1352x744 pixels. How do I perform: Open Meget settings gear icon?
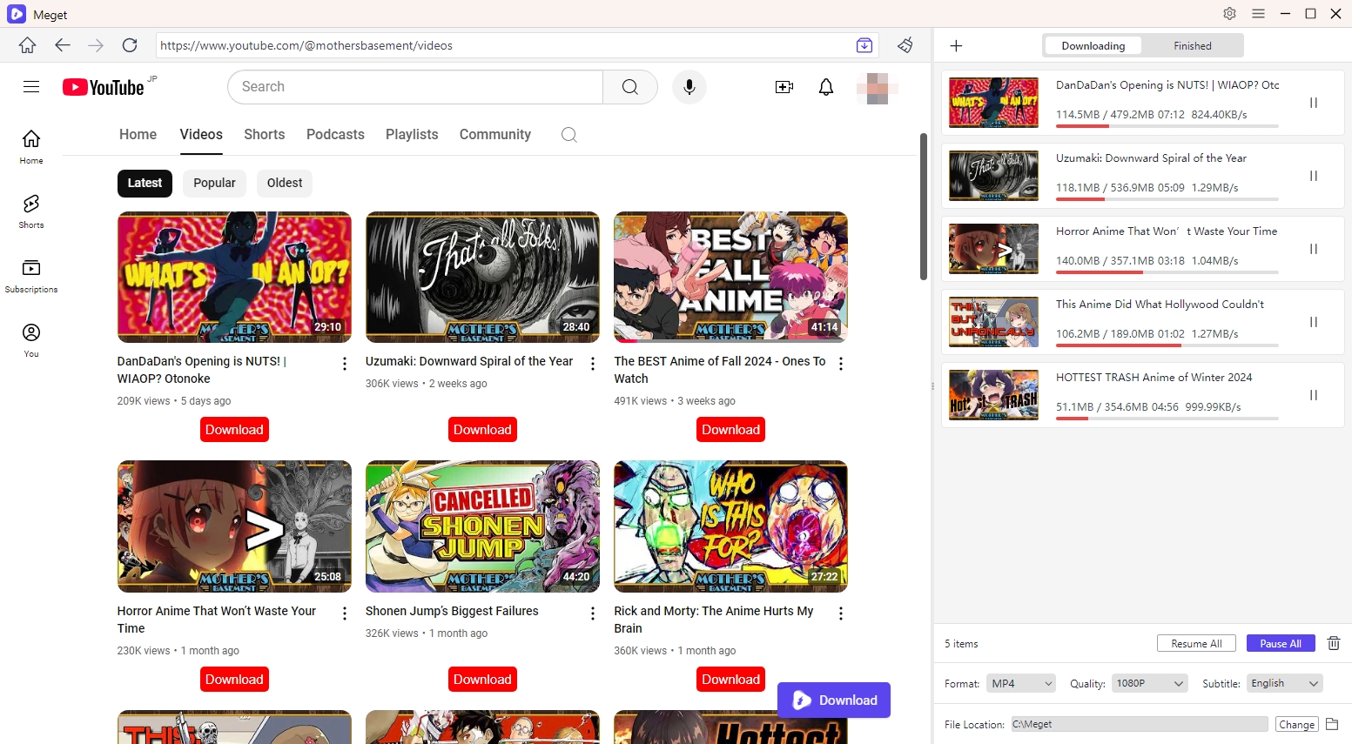[1229, 14]
